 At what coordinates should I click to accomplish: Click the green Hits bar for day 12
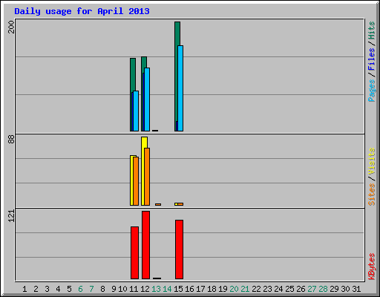click(x=144, y=94)
